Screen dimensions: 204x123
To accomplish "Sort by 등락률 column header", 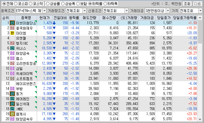I will [x=74, y=18].
